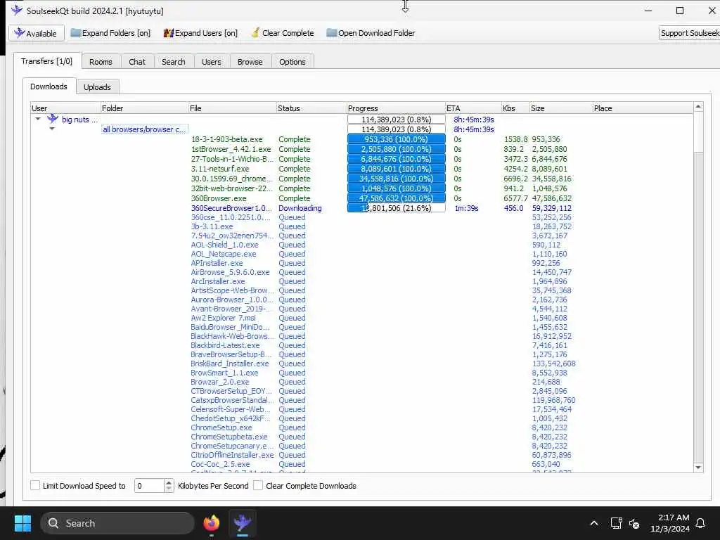
Task: Sort by the Size column header
Action: [560, 108]
